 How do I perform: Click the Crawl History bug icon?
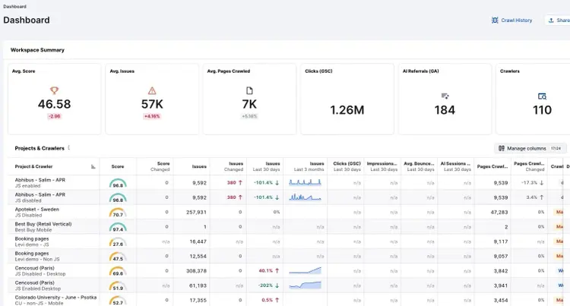tap(495, 21)
